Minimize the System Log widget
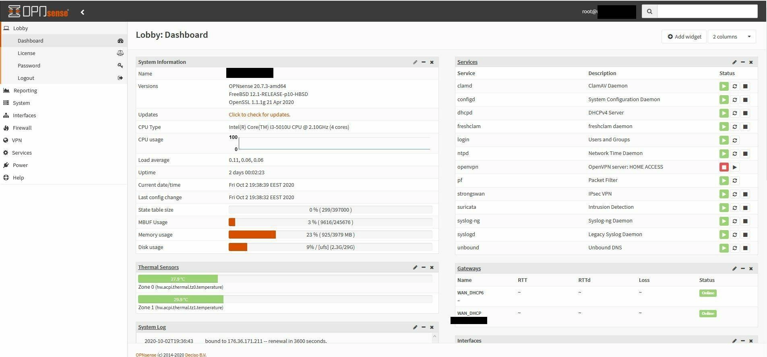767x357 pixels. click(424, 327)
